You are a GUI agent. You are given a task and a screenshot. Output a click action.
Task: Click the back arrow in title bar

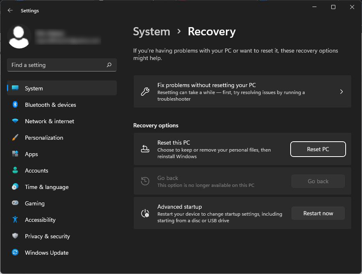(10, 11)
